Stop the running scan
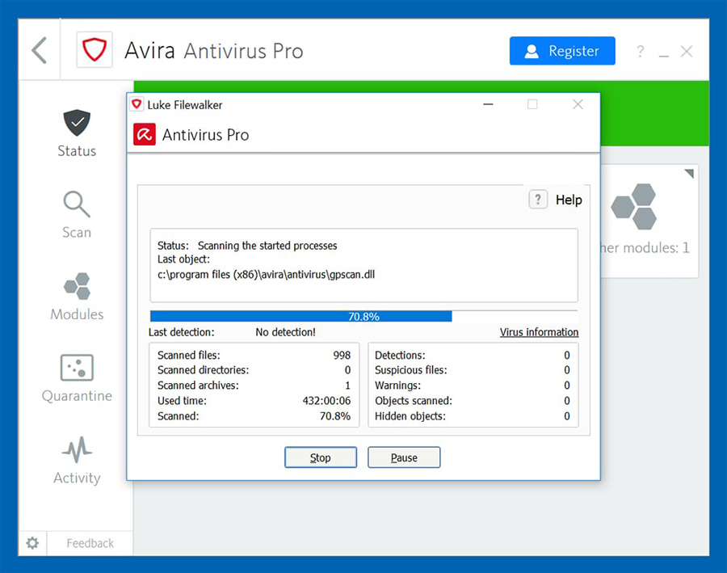Viewport: 727px width, 573px height. (320, 457)
